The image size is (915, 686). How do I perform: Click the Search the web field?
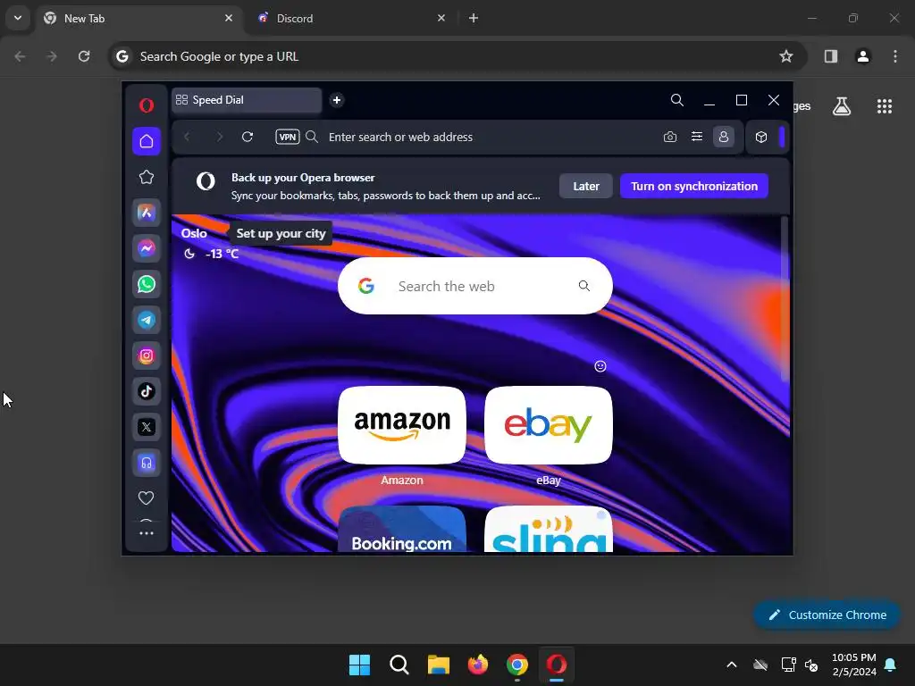(475, 286)
